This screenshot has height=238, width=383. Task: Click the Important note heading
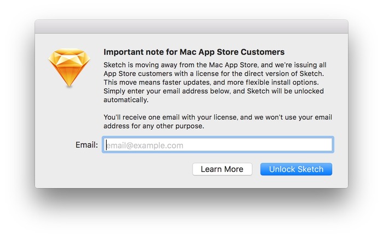194,52
